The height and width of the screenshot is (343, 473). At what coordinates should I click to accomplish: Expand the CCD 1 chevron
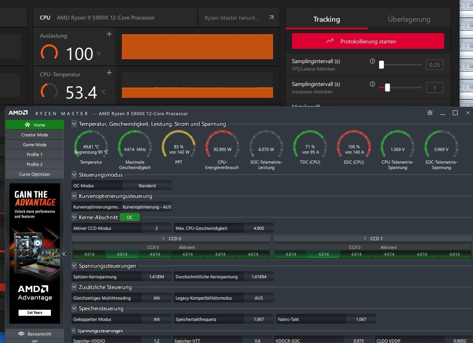click(365, 239)
